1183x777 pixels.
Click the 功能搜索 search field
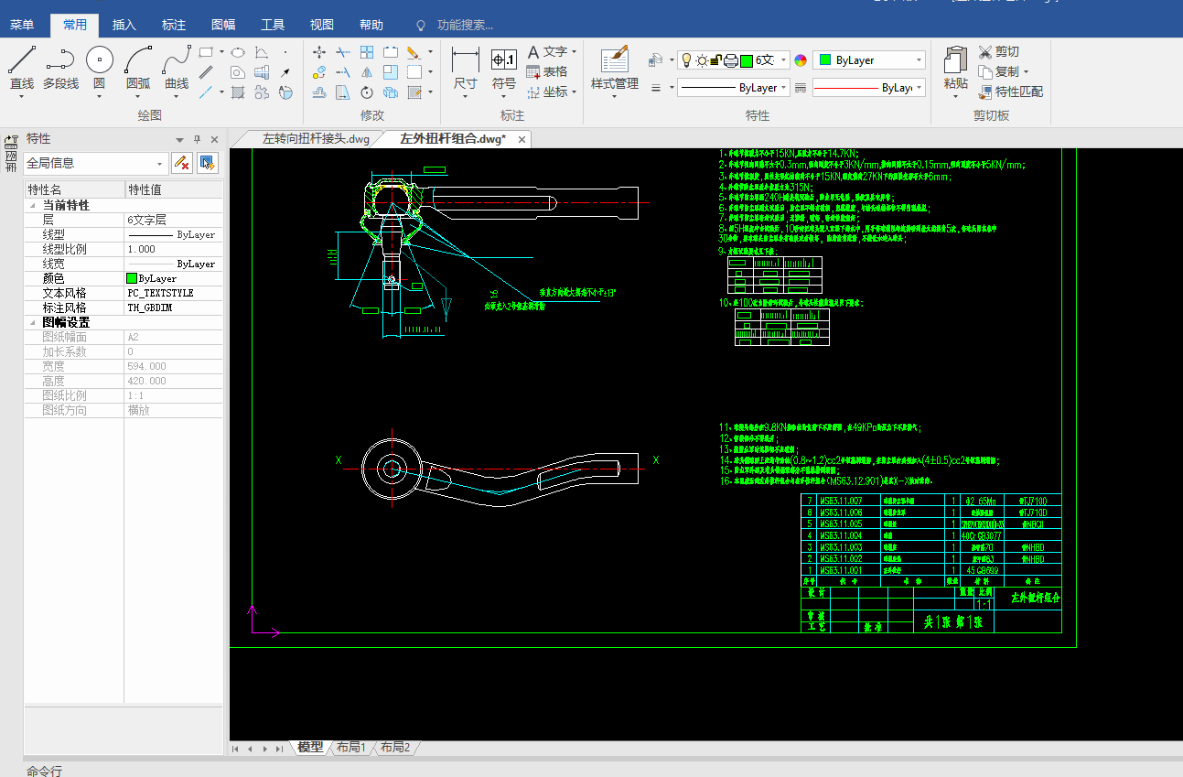tap(465, 25)
